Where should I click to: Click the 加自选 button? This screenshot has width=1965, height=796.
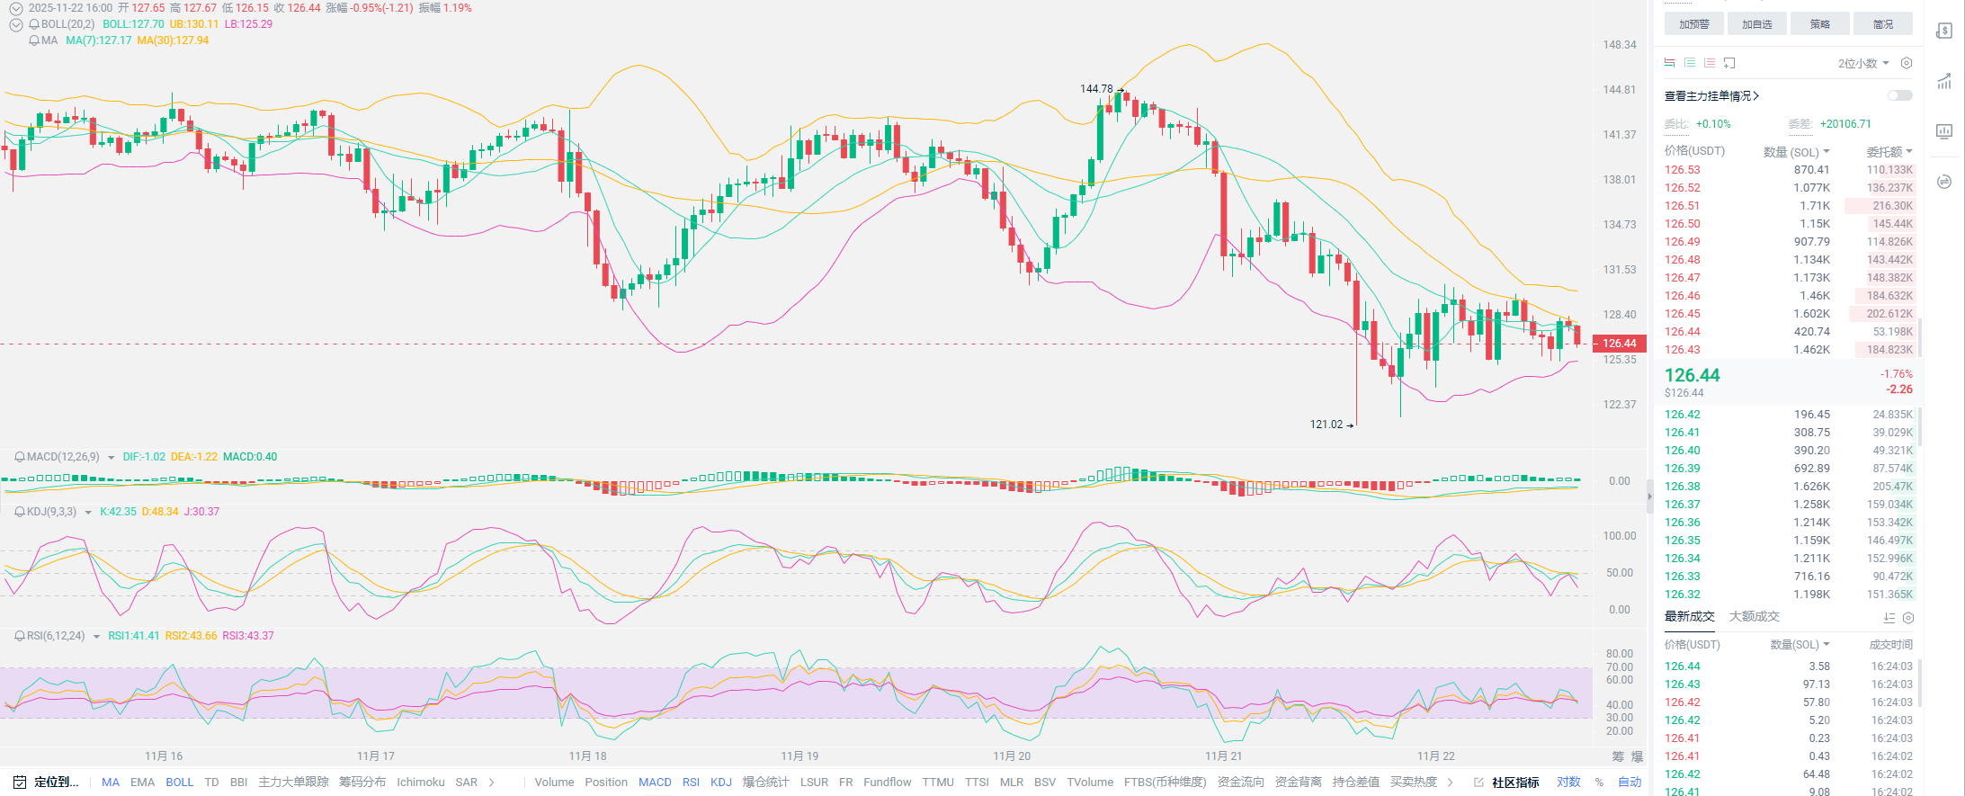[1756, 24]
